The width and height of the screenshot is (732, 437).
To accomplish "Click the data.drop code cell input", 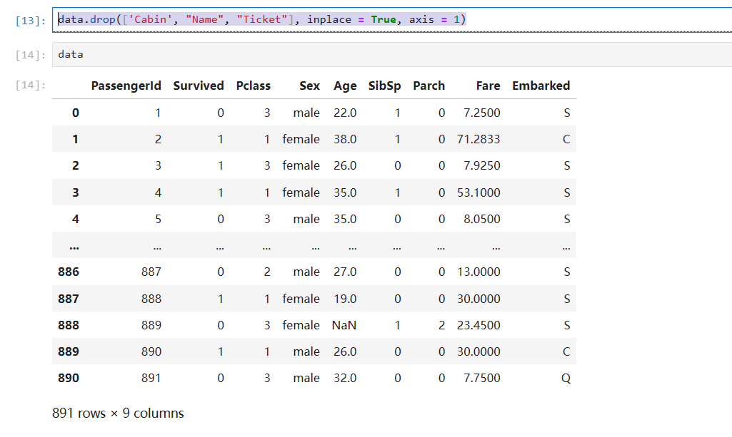I will coord(392,19).
